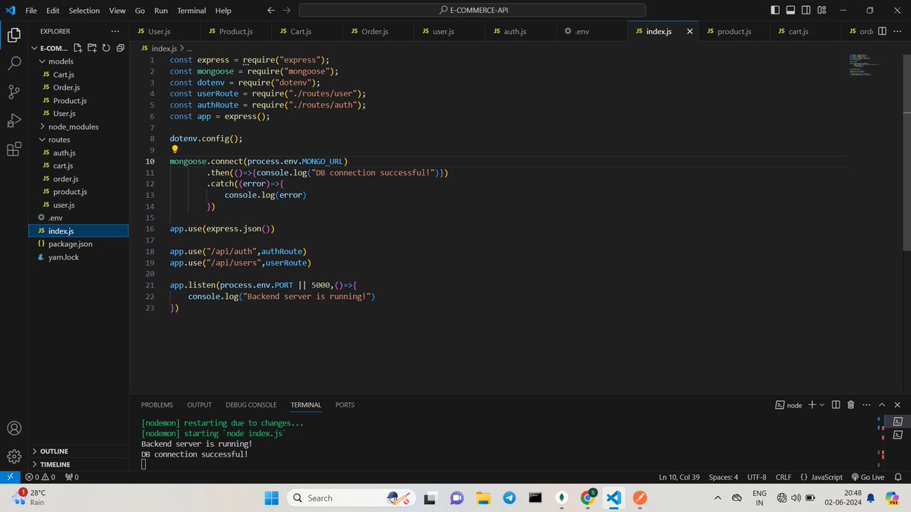
Task: Switch to the DEBUG CONSOLE panel tab
Action: (x=251, y=405)
